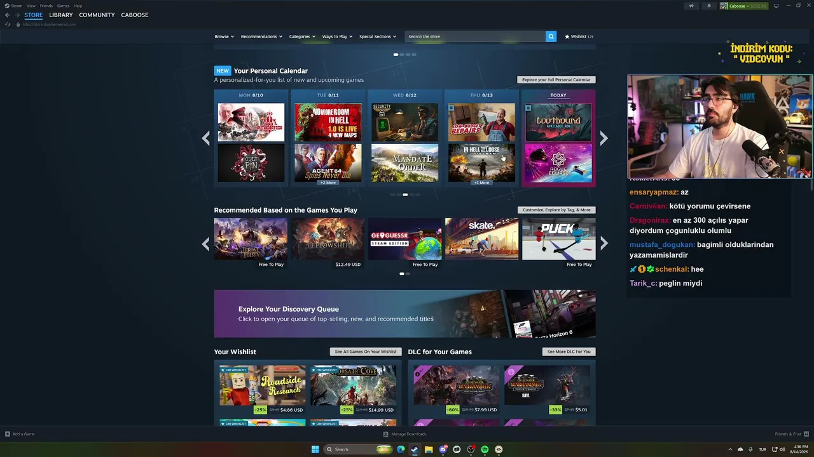Open the skate. game thumbnail
This screenshot has height=457, width=814.
coord(481,239)
